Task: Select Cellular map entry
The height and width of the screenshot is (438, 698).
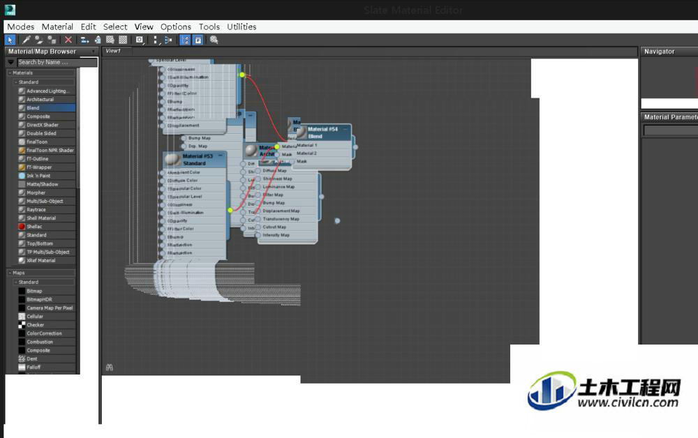Action: pos(46,316)
